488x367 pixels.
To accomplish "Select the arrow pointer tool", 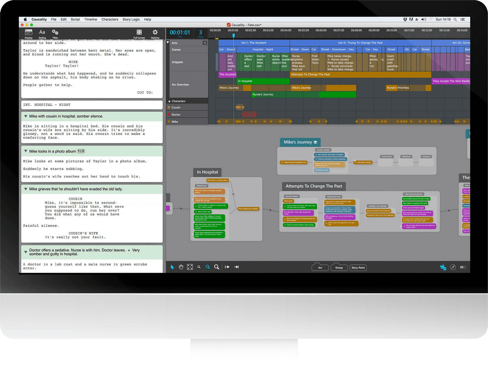I will pyautogui.click(x=172, y=267).
